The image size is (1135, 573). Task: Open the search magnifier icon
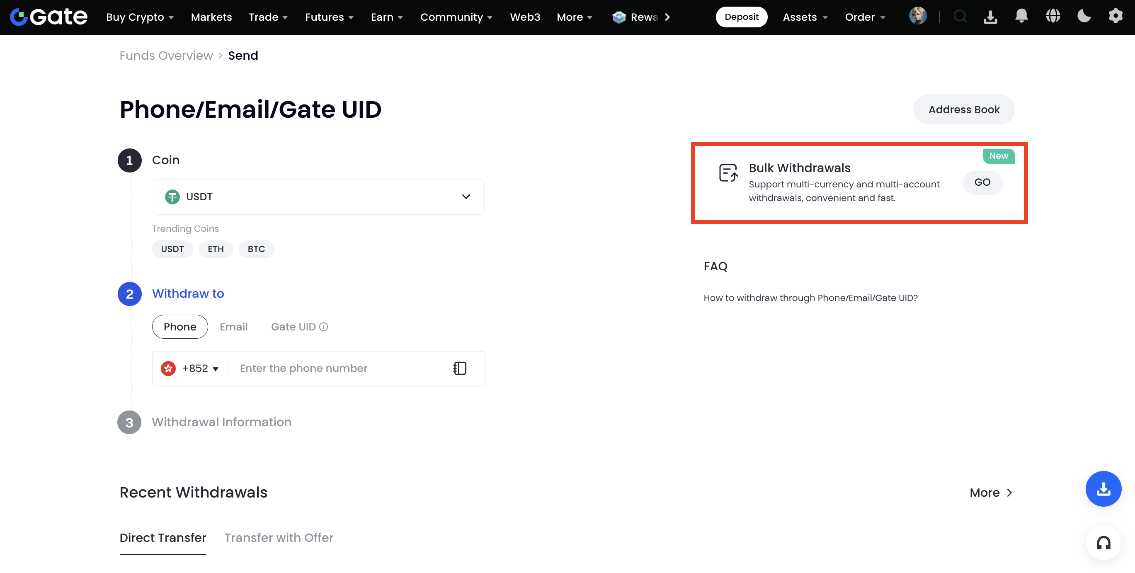(960, 17)
